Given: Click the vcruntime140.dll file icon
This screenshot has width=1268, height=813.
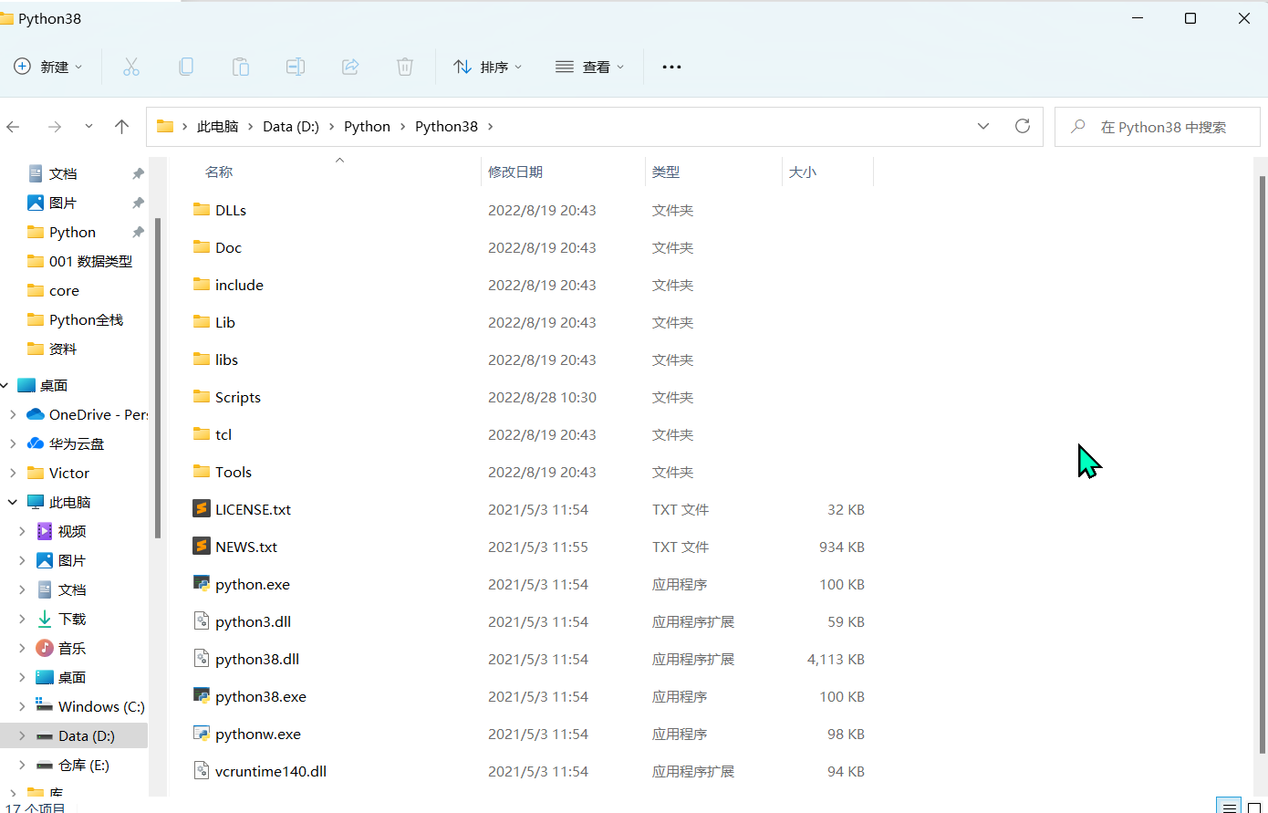Looking at the screenshot, I should tap(202, 771).
